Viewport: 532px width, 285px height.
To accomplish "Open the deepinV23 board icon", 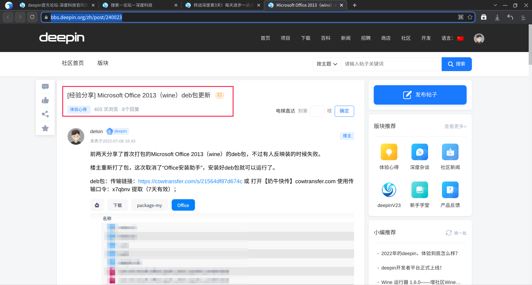I will pyautogui.click(x=389, y=190).
